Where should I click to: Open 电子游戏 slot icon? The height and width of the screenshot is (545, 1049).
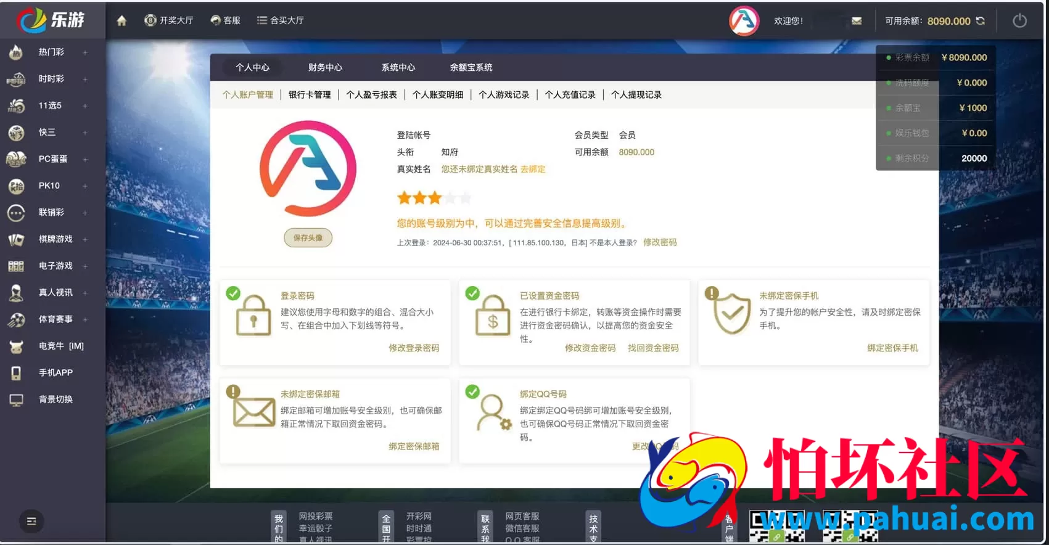pyautogui.click(x=16, y=266)
